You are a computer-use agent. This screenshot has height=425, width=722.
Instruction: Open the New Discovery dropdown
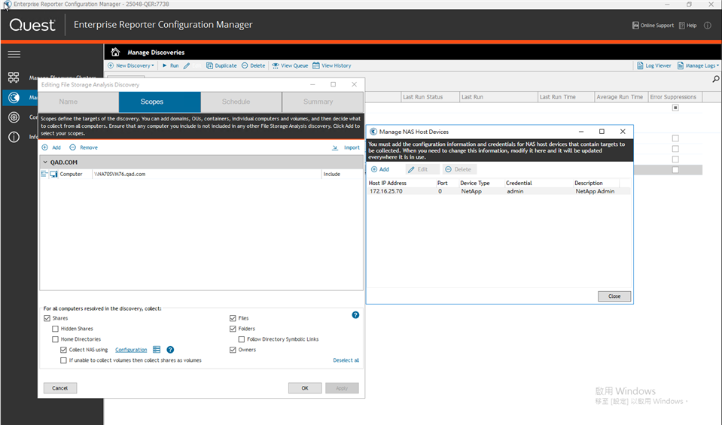[x=131, y=65]
